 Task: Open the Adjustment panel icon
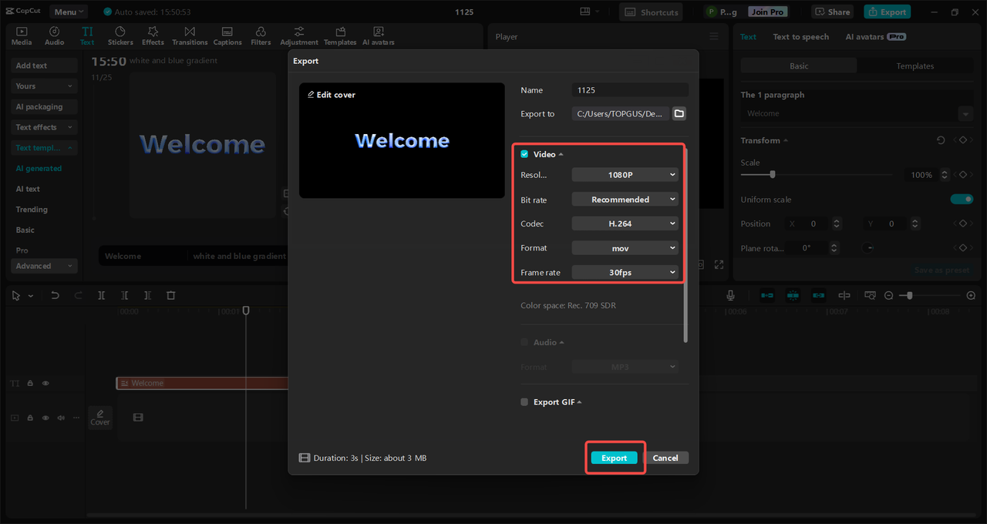pos(299,35)
